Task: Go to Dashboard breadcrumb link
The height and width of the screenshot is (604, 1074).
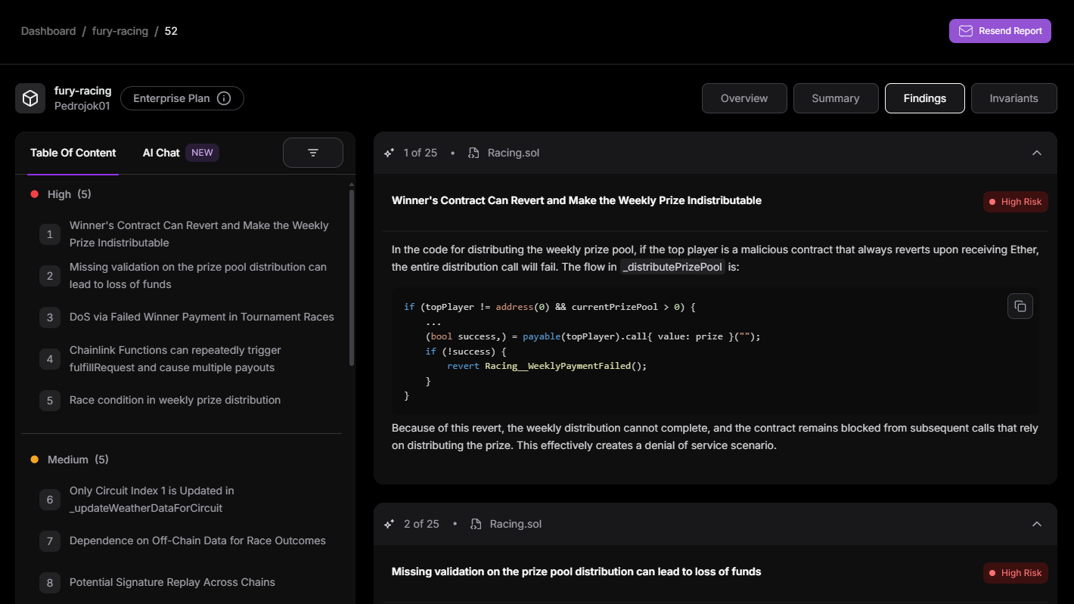Action: point(48,31)
